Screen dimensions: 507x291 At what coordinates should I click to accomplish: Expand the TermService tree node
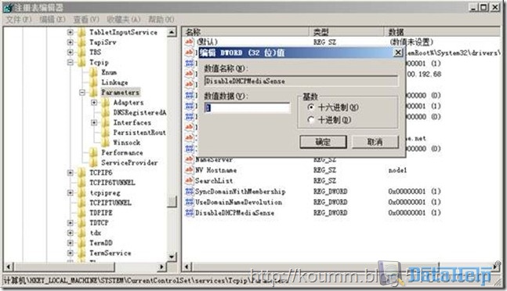coord(71,253)
